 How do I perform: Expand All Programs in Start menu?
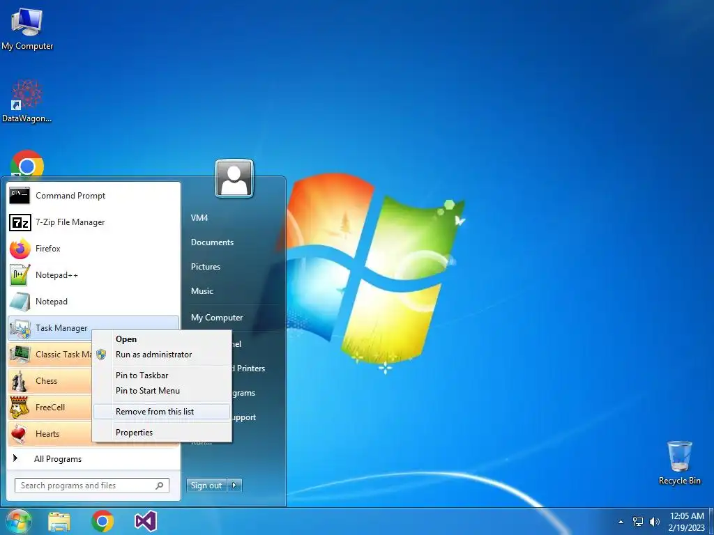click(x=93, y=459)
